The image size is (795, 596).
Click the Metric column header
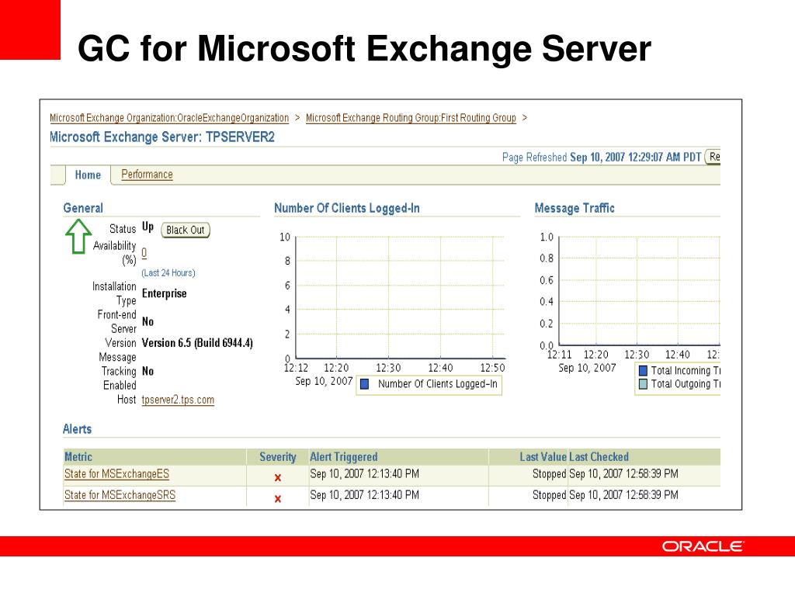click(x=78, y=456)
